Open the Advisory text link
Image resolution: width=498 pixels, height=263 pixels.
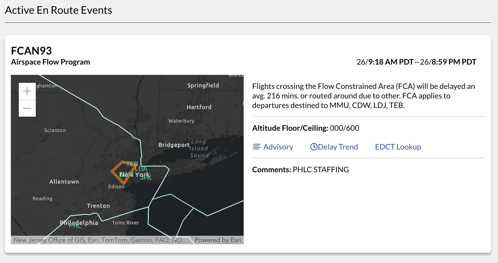(278, 147)
